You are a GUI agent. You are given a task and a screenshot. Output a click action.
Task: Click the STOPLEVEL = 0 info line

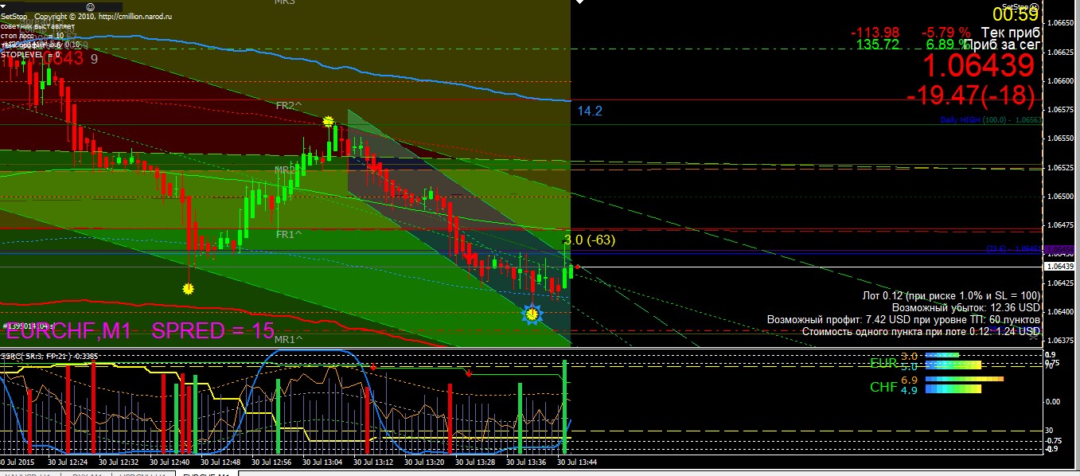coord(30,55)
